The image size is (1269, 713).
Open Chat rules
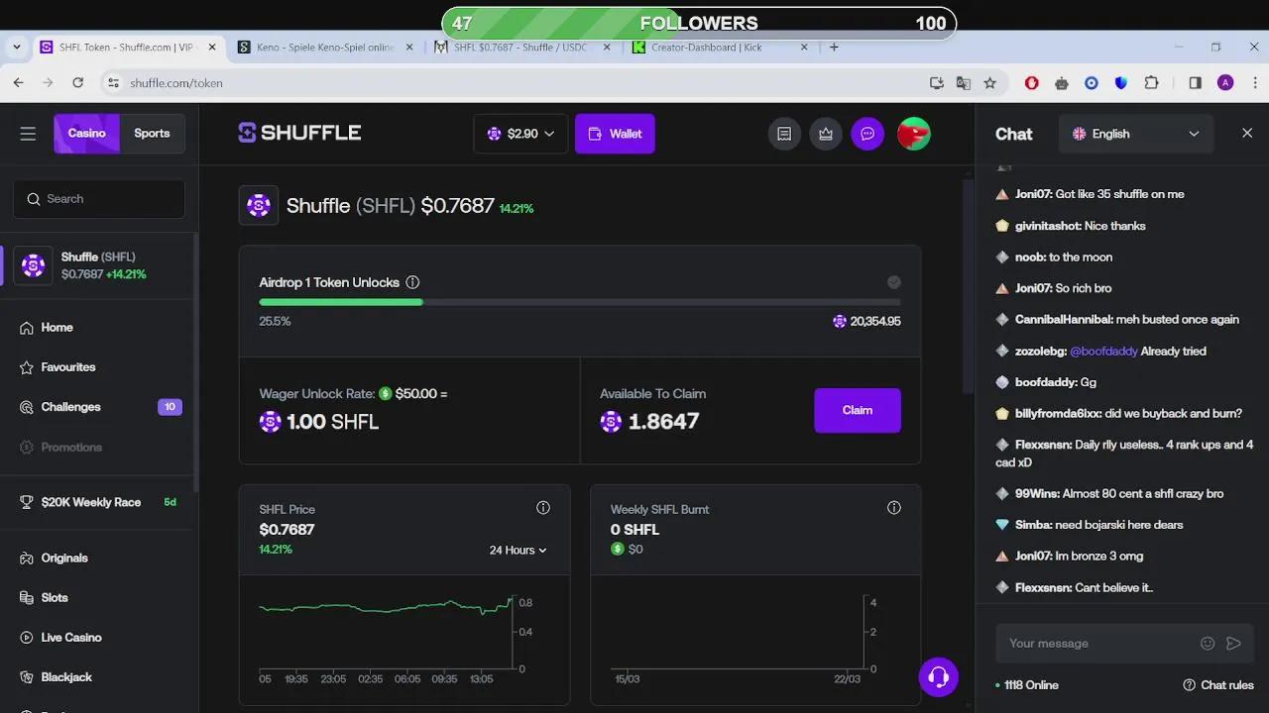(1218, 685)
